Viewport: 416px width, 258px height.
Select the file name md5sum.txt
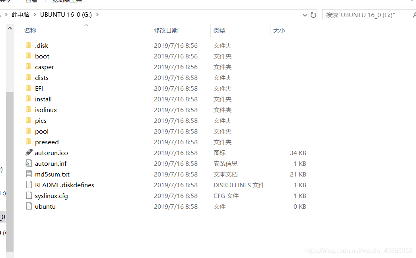(52, 174)
